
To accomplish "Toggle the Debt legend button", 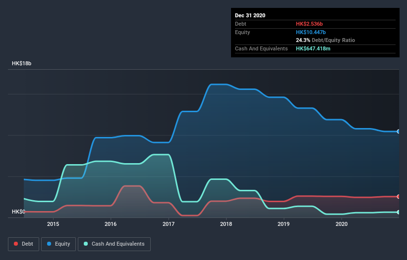I will [x=24, y=244].
